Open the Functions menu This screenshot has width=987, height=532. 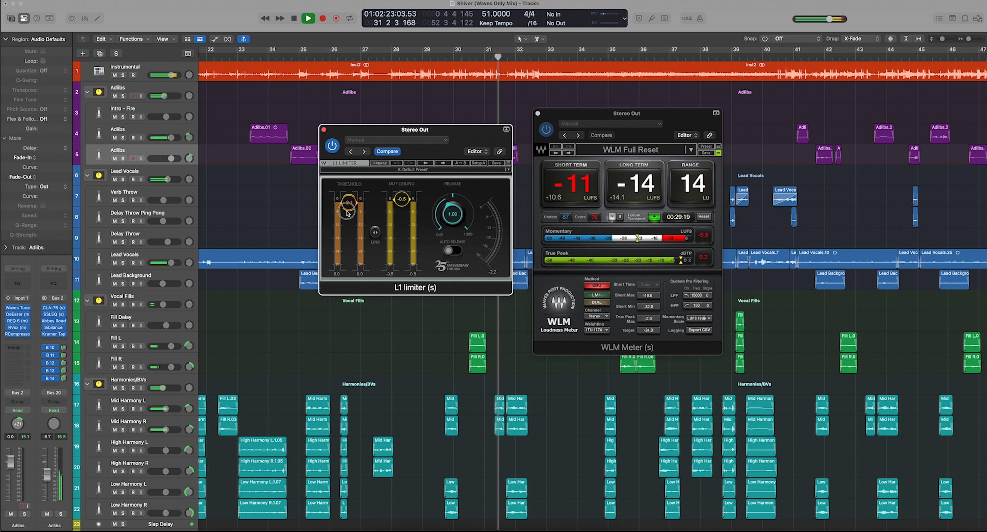pyautogui.click(x=134, y=39)
